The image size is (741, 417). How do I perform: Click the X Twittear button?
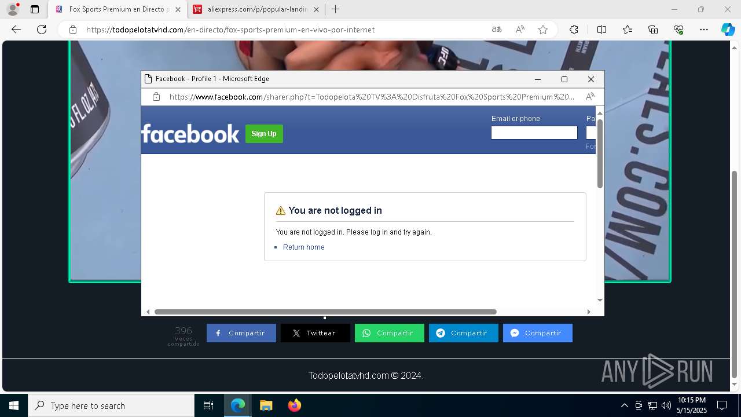(316, 333)
